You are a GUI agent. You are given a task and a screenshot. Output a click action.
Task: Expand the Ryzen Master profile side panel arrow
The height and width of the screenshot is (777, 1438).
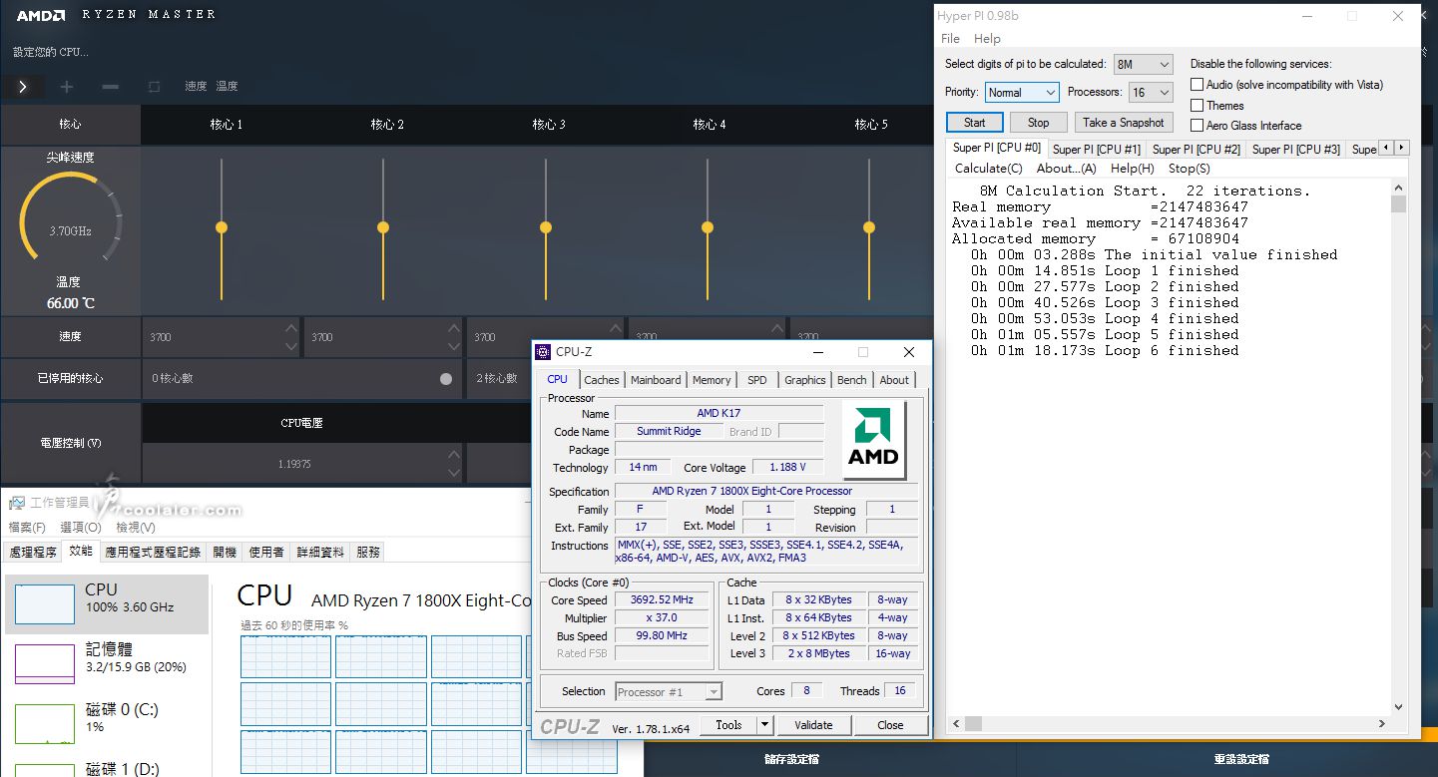tap(22, 87)
